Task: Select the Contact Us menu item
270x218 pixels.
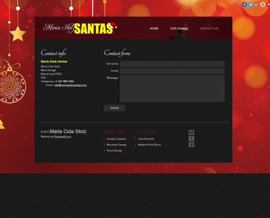Action: (x=209, y=28)
